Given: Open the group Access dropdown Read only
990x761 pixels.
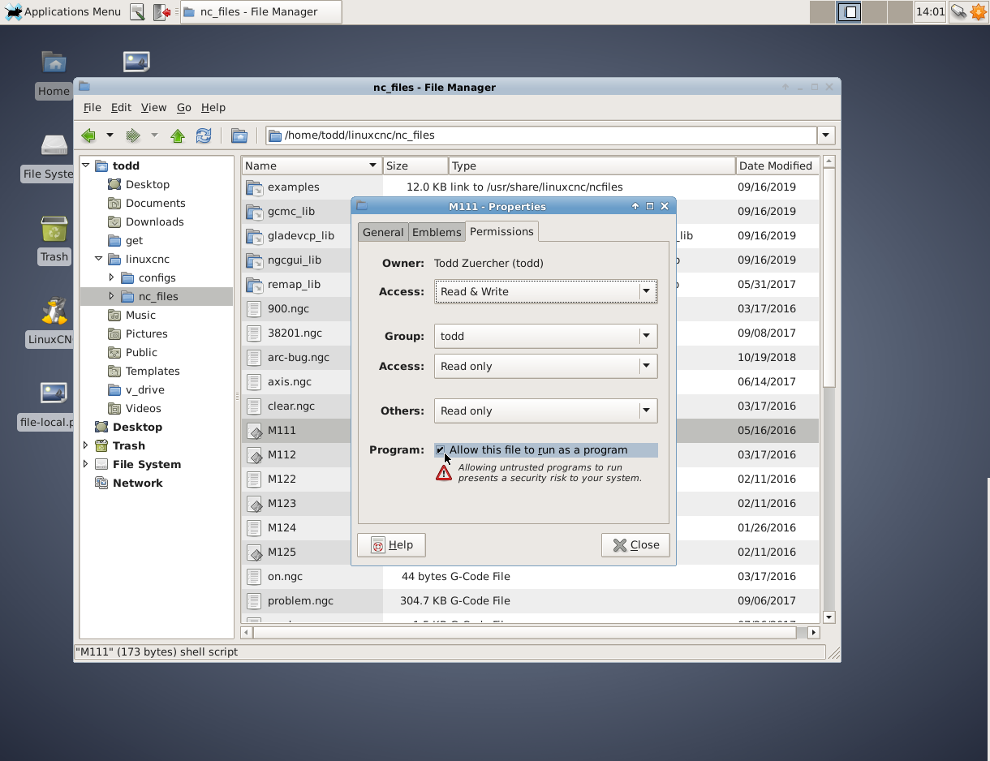Looking at the screenshot, I should tap(545, 366).
